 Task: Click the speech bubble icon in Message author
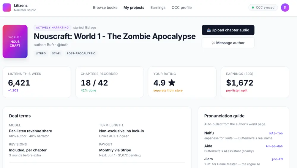pos(214,43)
